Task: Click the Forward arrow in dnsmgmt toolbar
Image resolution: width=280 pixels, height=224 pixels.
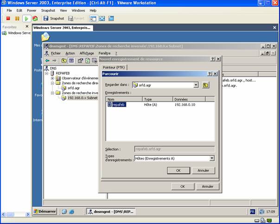Action: (54, 61)
